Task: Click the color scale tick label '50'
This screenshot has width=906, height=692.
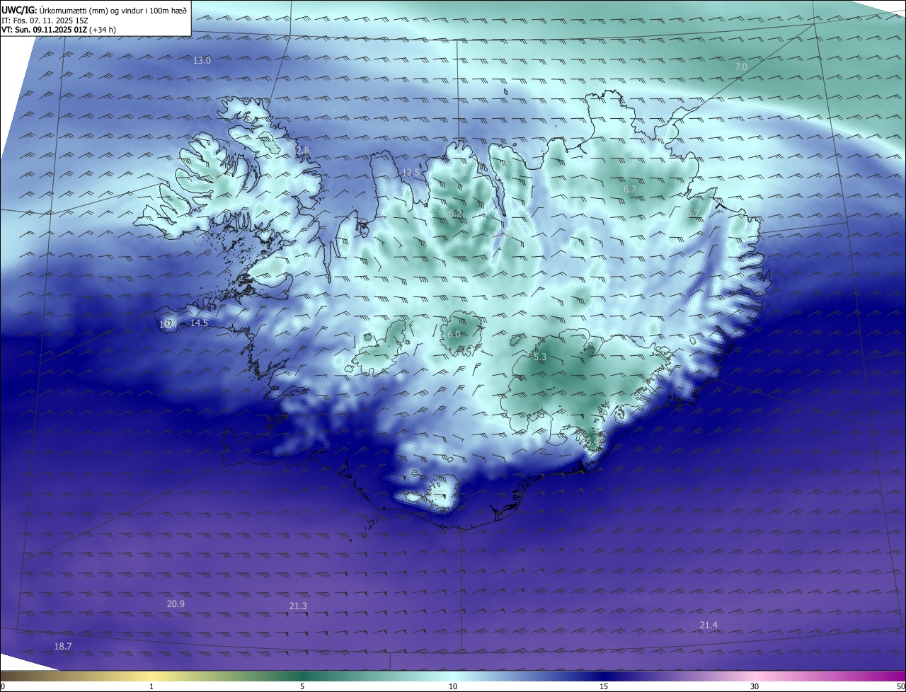Action: coord(900,687)
